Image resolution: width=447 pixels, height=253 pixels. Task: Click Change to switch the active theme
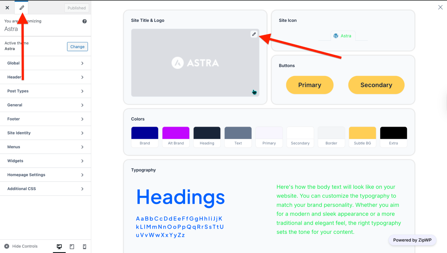pyautogui.click(x=77, y=46)
